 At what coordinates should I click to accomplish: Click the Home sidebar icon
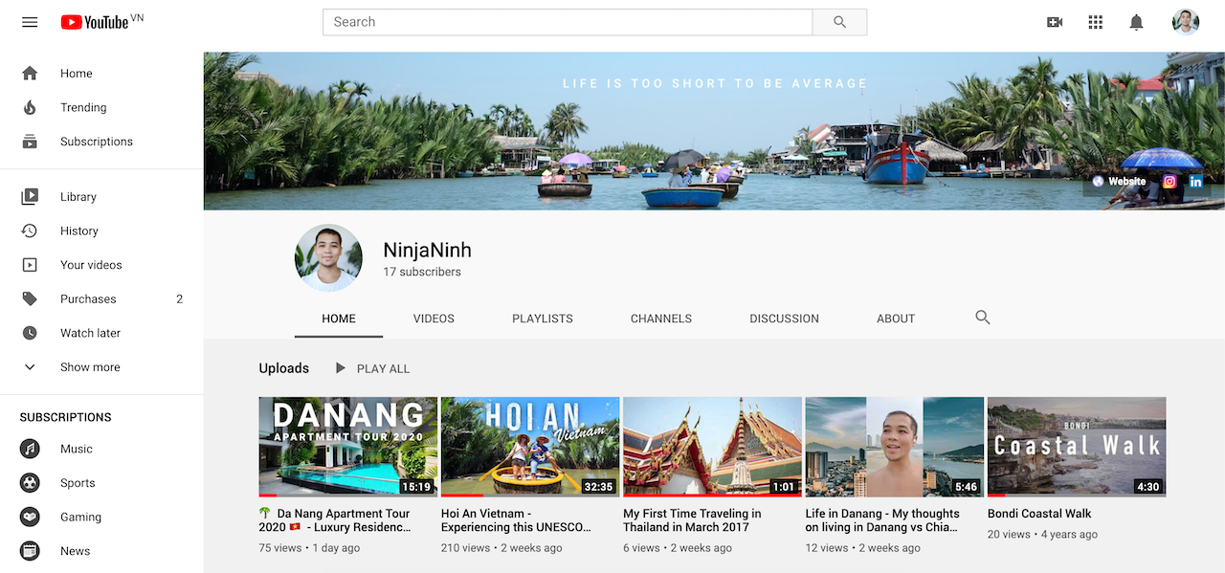click(30, 74)
